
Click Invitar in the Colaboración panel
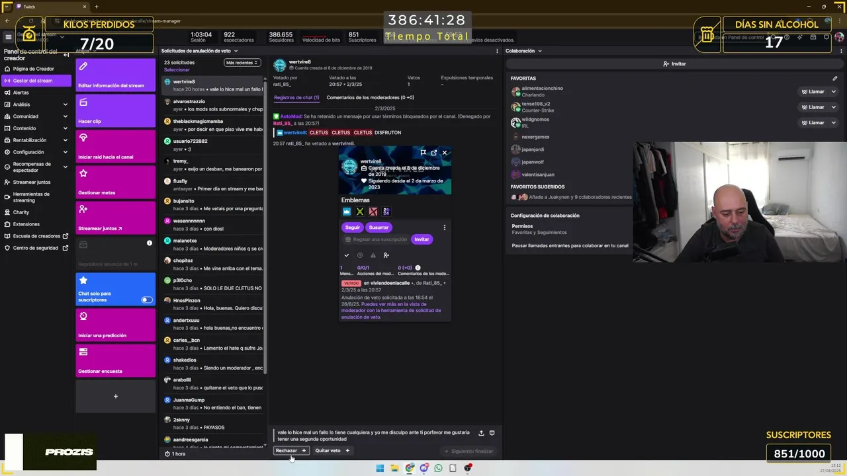(674, 64)
